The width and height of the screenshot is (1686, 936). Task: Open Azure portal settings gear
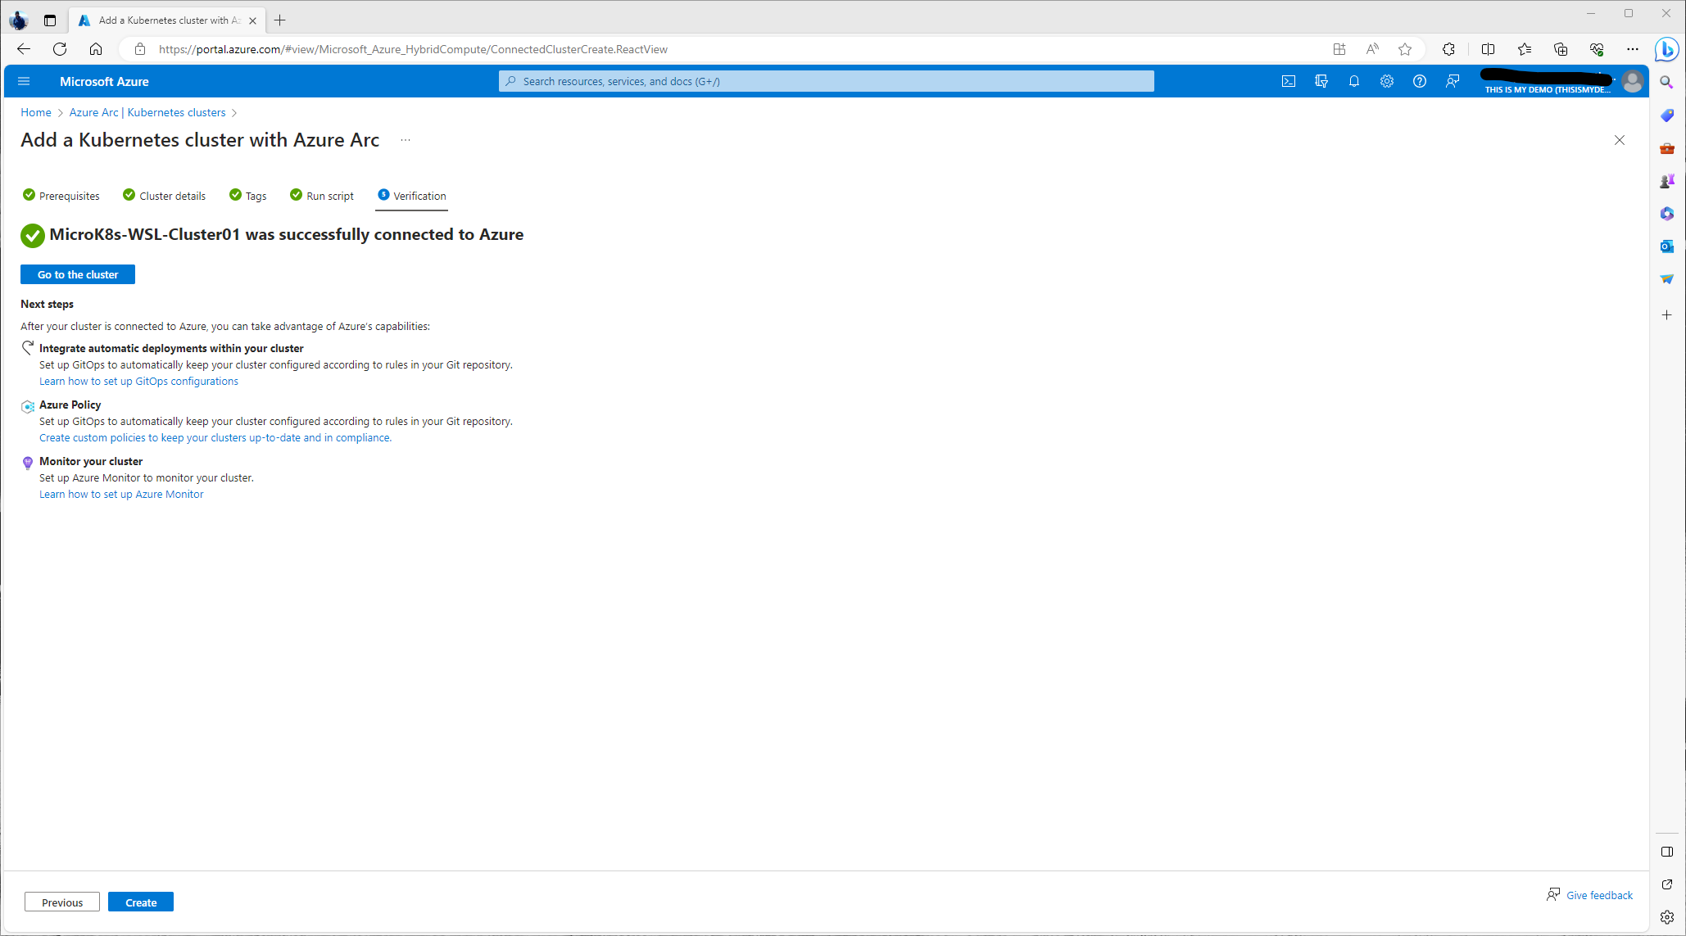point(1387,81)
